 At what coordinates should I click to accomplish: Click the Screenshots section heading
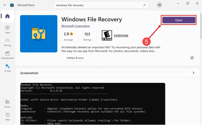[29, 73]
